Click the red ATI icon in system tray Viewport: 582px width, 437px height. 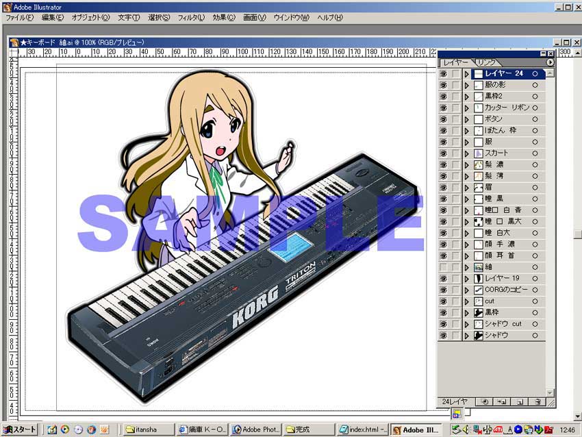498,429
